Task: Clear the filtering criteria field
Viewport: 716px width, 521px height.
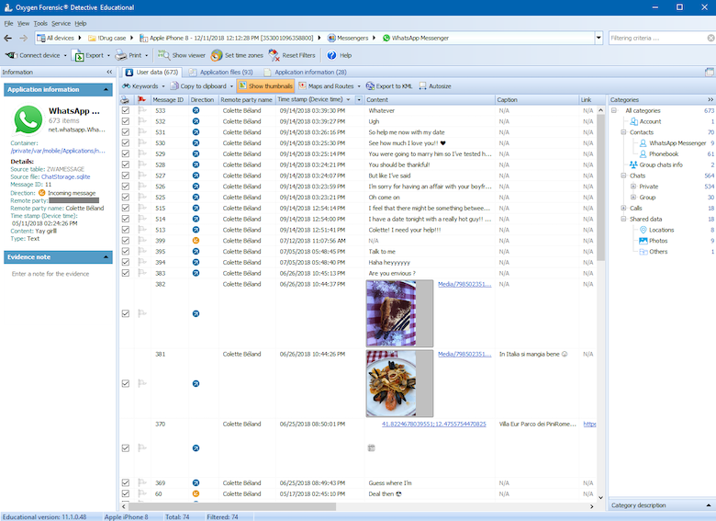Action: 711,38
